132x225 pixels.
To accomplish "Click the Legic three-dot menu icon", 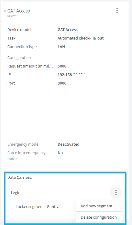I will click(116, 192).
